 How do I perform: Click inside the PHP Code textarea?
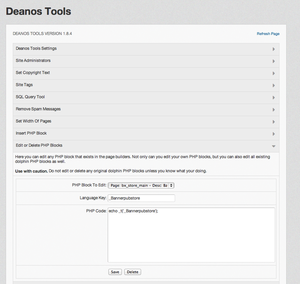click(x=191, y=235)
